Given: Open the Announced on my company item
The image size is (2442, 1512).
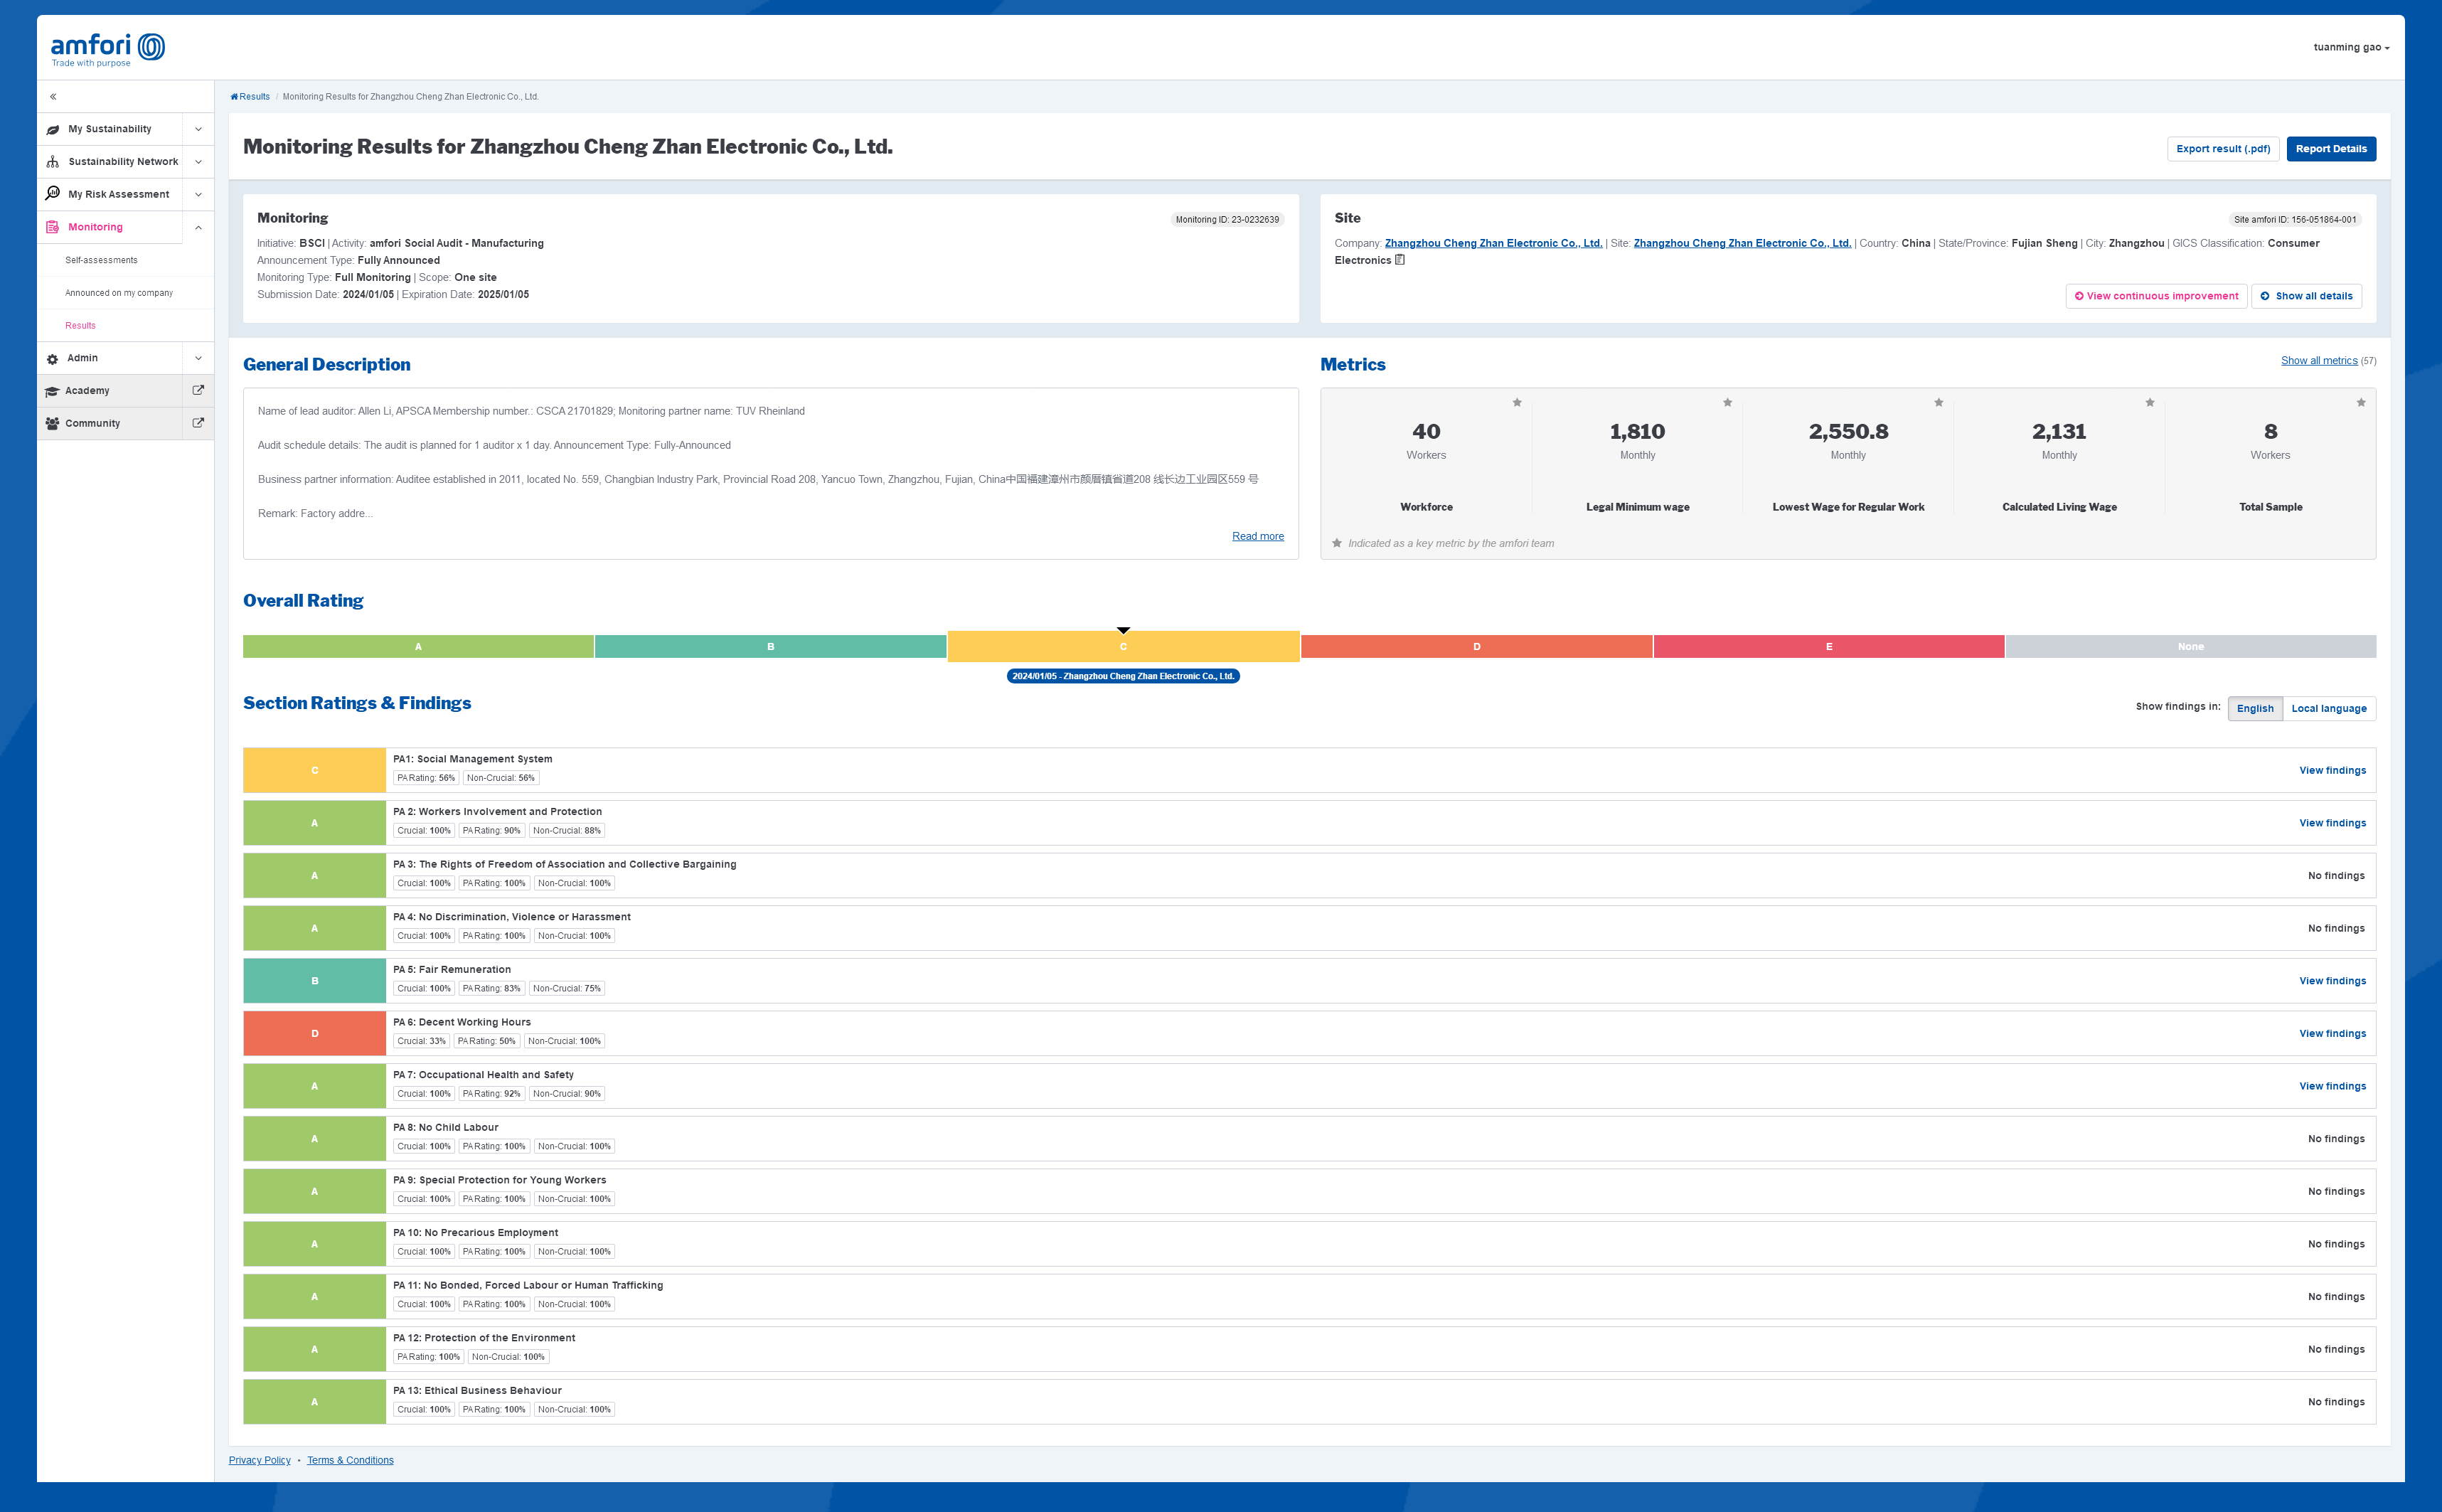Looking at the screenshot, I should (x=119, y=293).
